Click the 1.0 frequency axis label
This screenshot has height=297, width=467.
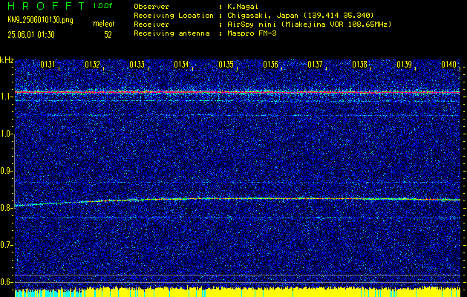(x=6, y=134)
